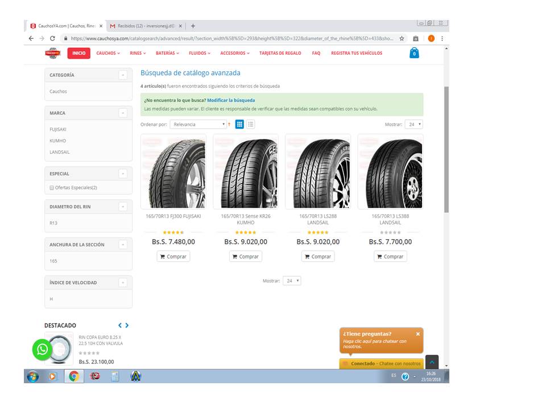
Task: Open the bottom Mostrar 24 dropdown
Action: pyautogui.click(x=292, y=281)
